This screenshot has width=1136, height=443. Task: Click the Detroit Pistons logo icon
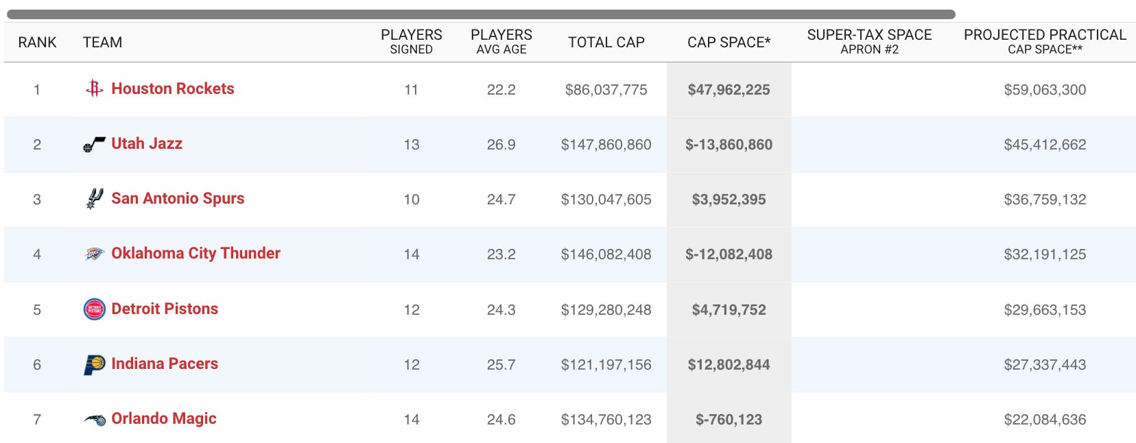click(94, 309)
